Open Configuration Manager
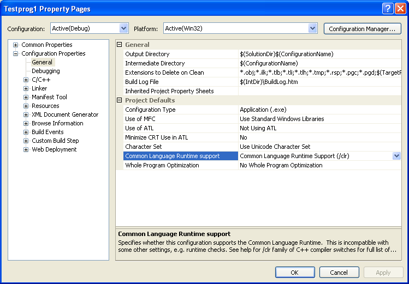409x284 pixels. coord(362,29)
